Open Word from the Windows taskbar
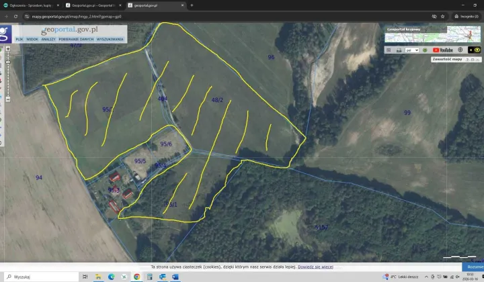 coord(175,277)
